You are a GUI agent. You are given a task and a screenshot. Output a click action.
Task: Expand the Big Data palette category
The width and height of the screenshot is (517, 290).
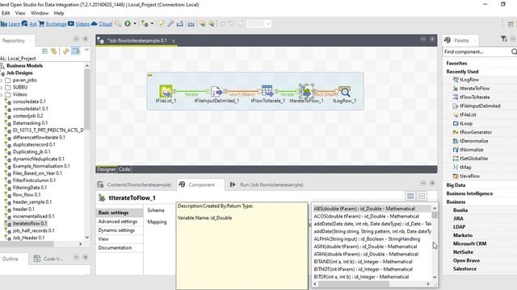point(456,185)
